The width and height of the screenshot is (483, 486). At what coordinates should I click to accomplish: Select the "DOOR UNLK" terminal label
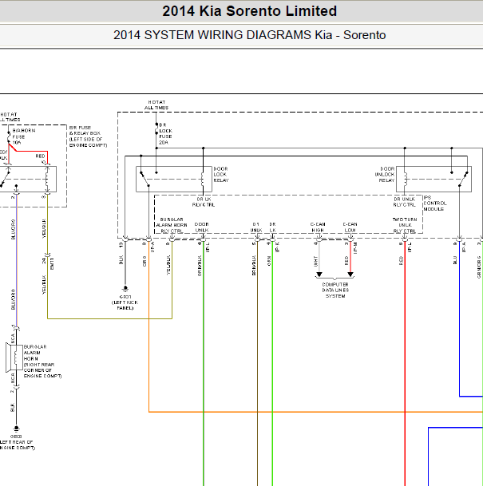coord(202,227)
